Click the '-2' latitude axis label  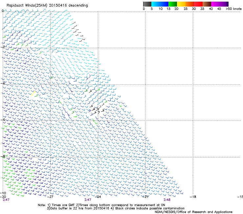[3, 47]
